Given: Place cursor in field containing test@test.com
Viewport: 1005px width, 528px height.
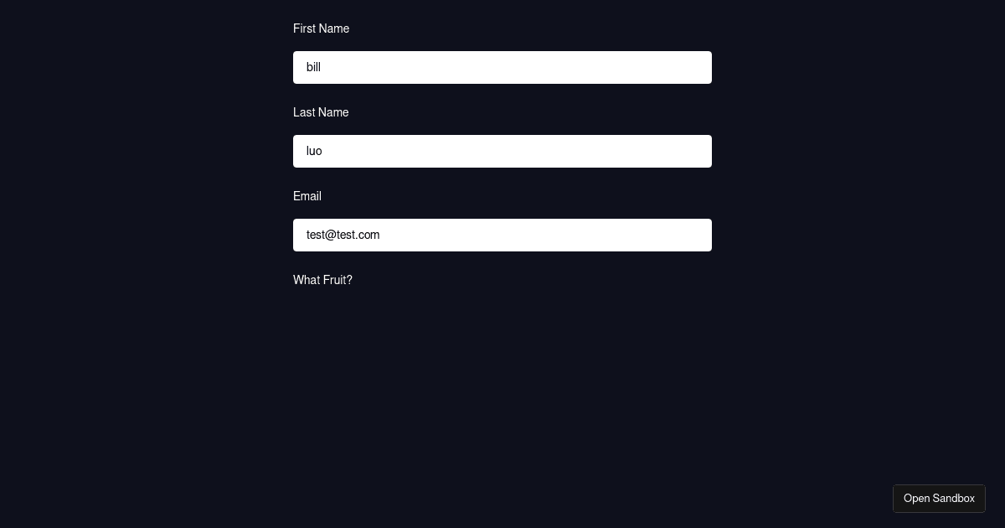Looking at the screenshot, I should click(x=502, y=235).
